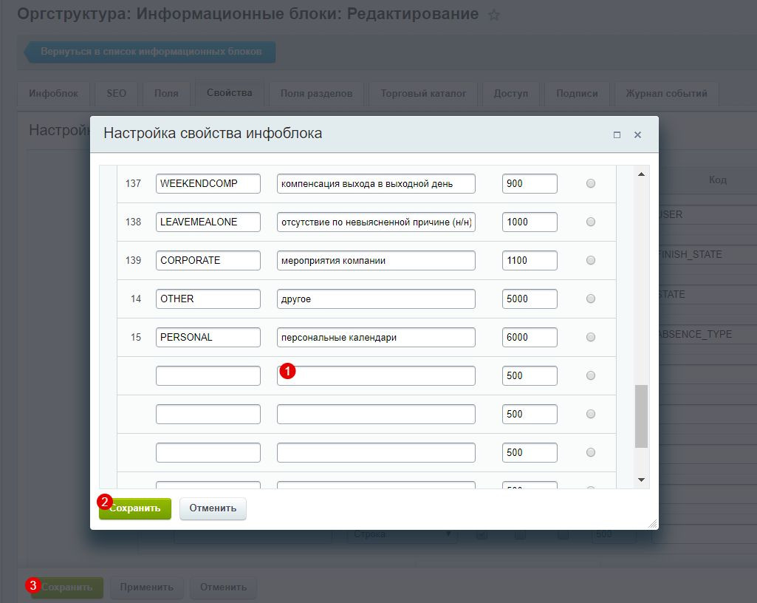757x603 pixels.
Task: Click value field in second empty row
Action: click(376, 414)
